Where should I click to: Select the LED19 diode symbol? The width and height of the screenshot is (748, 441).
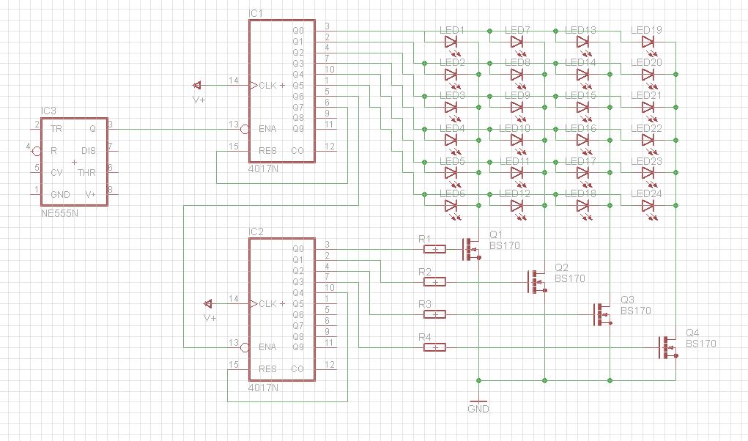tap(648, 42)
